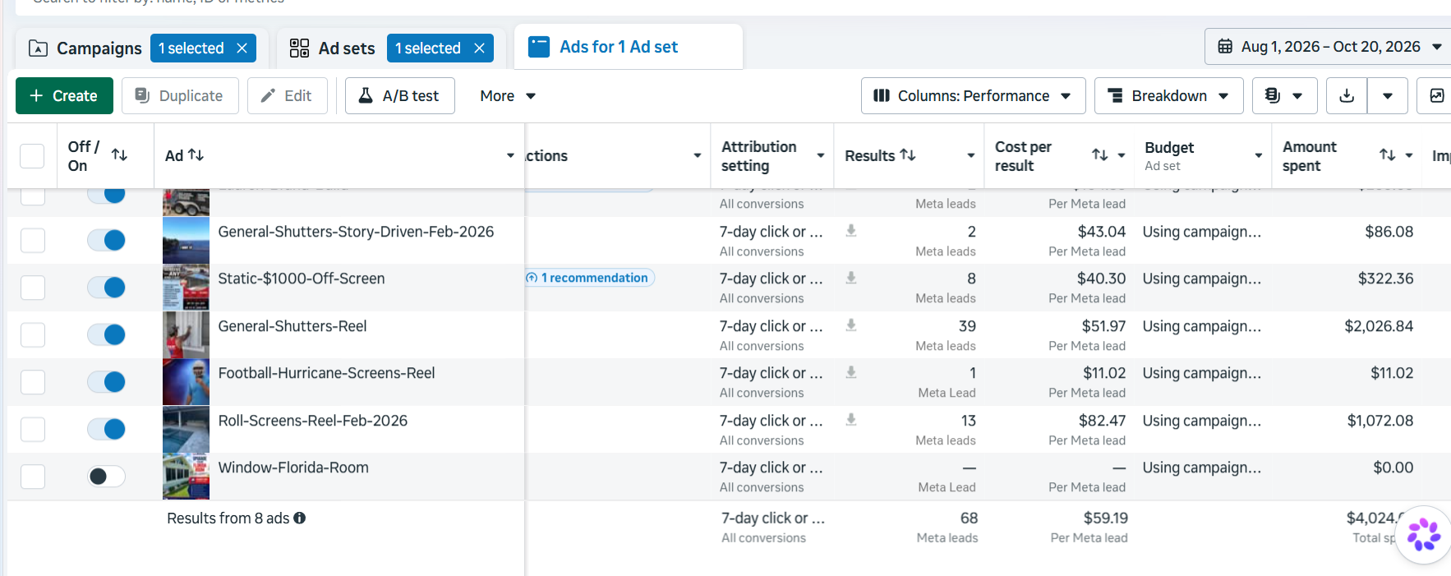Open the reports icon dropdown
This screenshot has width=1451, height=576.
coord(1284,96)
